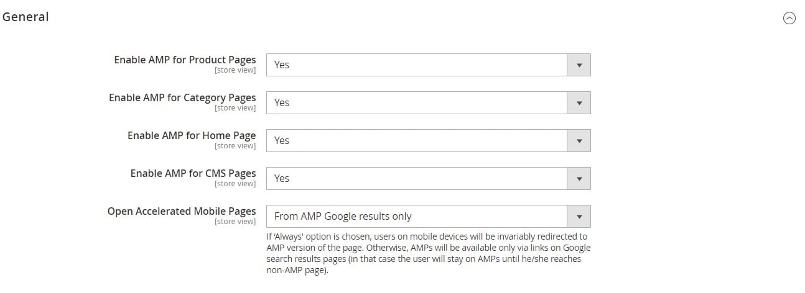Click the 'Enable AMP for CMS Pages' label
This screenshot has width=805, height=293.
pyautogui.click(x=193, y=173)
